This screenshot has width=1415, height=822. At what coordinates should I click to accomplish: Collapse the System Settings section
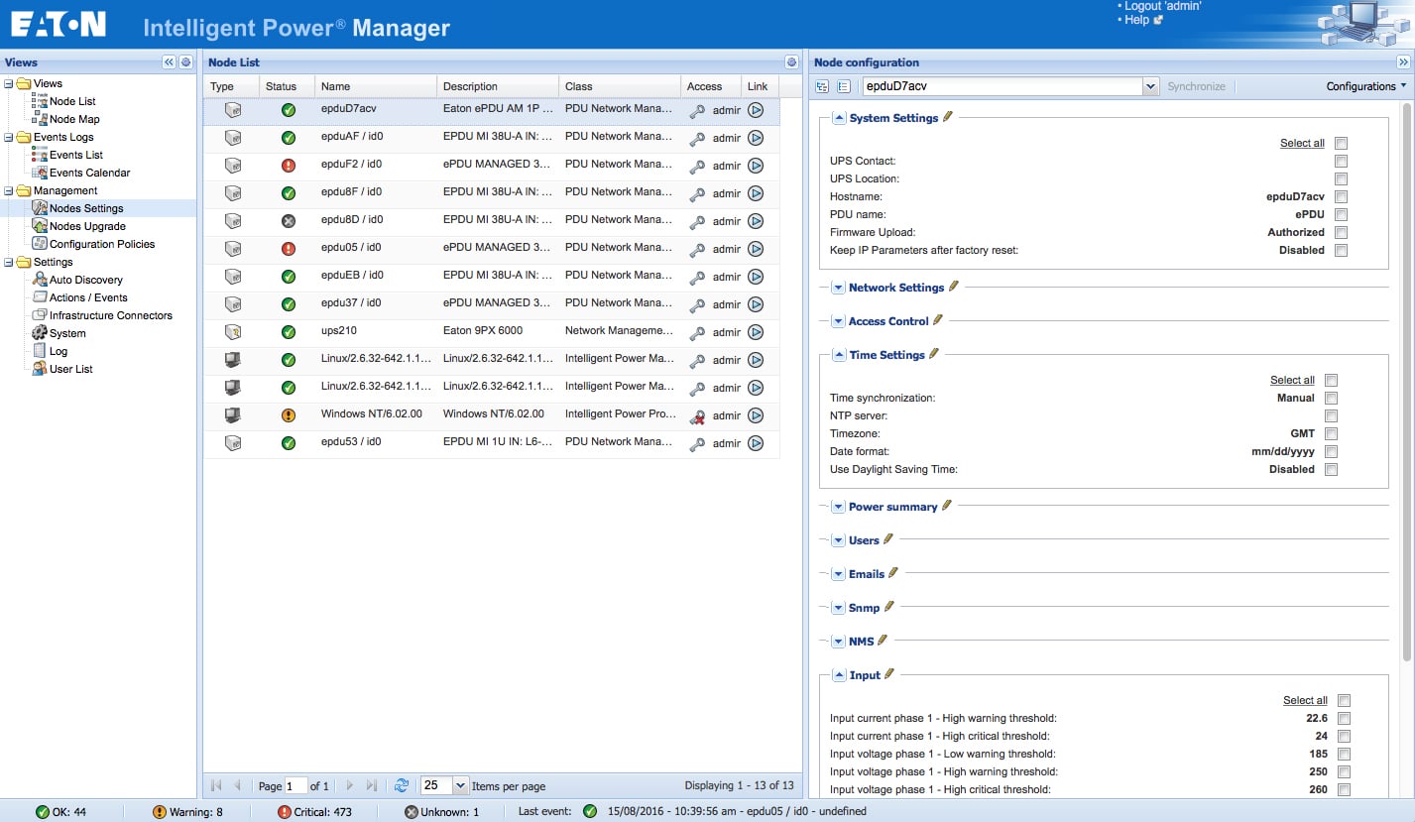tap(839, 118)
